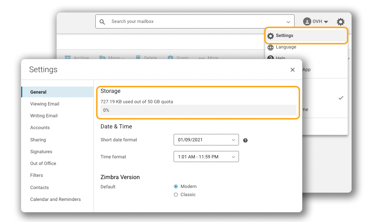Click the storage usage progress bar
This screenshot has height=222, width=371.
(198, 110)
